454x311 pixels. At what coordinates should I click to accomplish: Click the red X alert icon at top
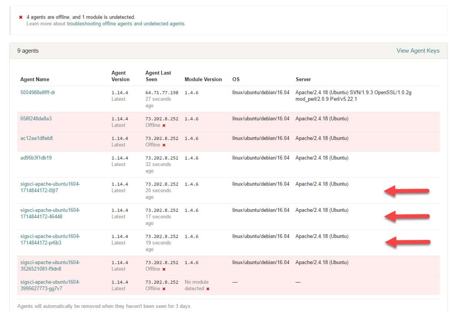[x=20, y=17]
